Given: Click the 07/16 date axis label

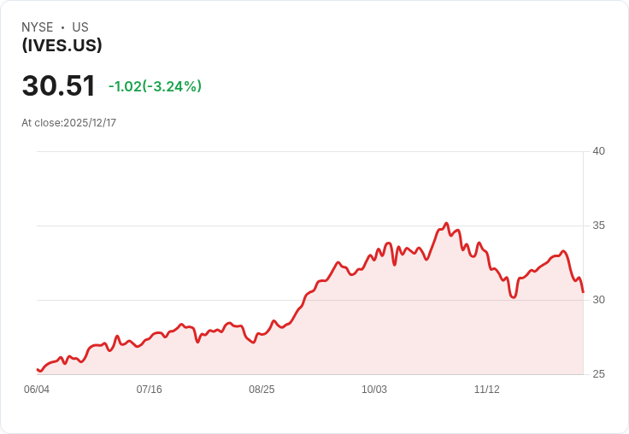Looking at the screenshot, I should coord(149,390).
